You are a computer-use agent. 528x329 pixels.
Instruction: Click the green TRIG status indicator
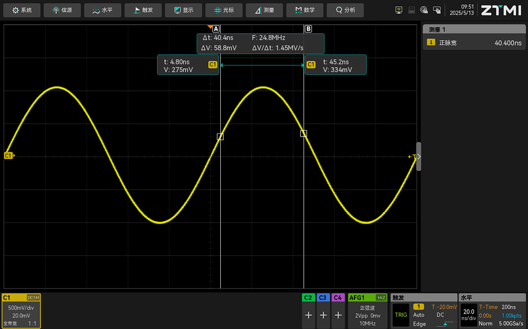401,315
